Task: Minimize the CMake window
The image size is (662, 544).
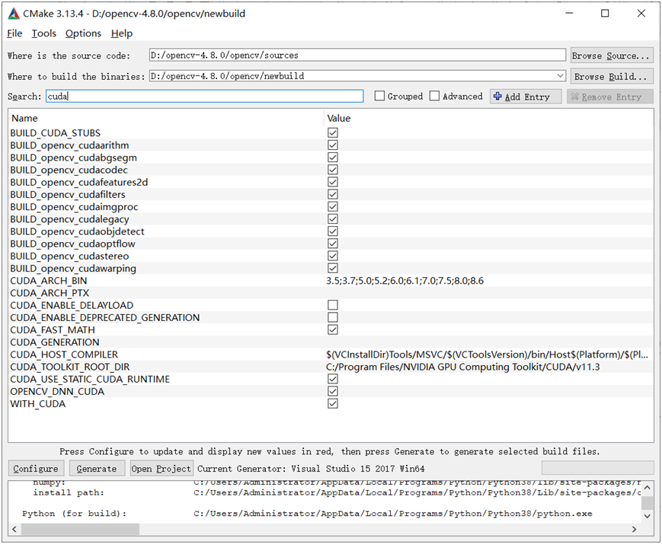Action: pyautogui.click(x=570, y=14)
